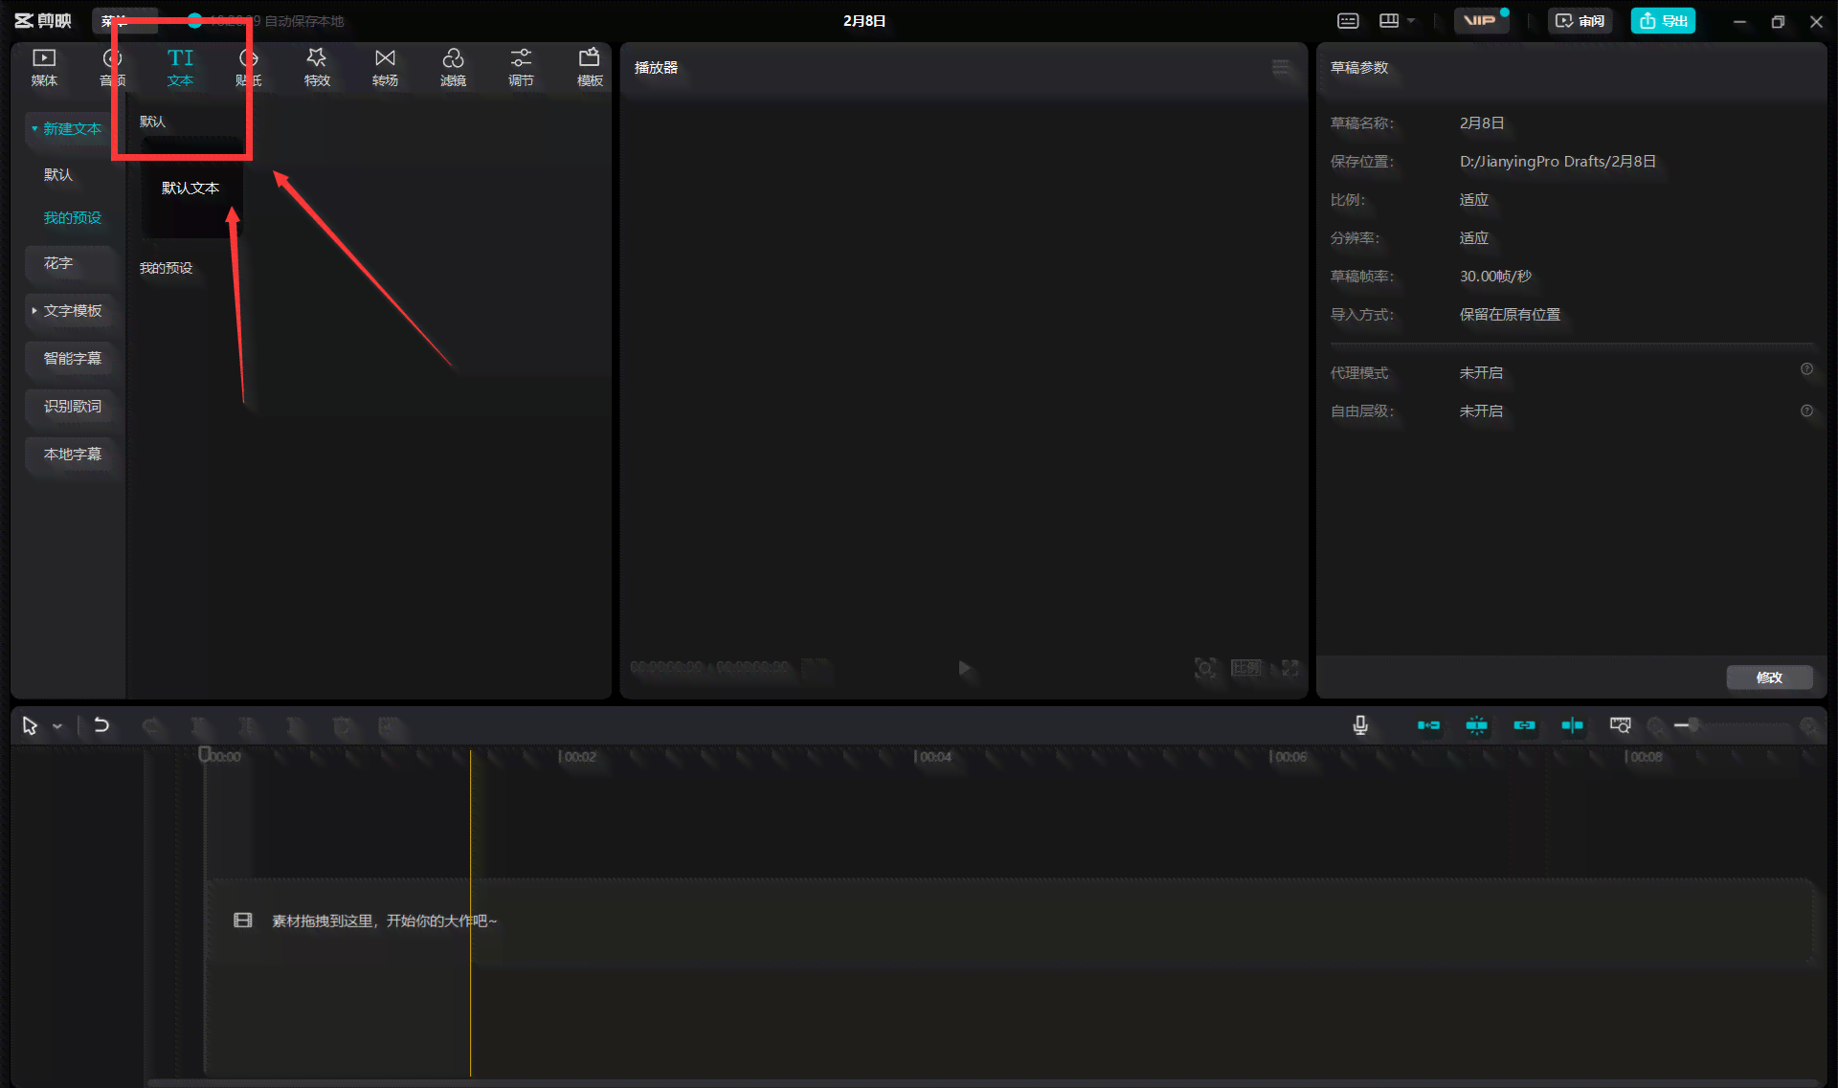The width and height of the screenshot is (1838, 1088).
Task: Toggle the preview axis on the timeline
Action: (x=1572, y=726)
